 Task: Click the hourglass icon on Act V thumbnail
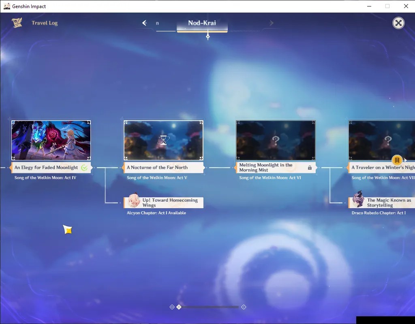164,141
